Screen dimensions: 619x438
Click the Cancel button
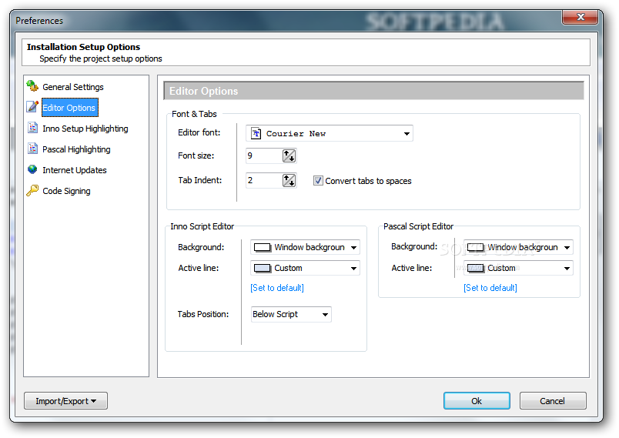[x=552, y=401]
